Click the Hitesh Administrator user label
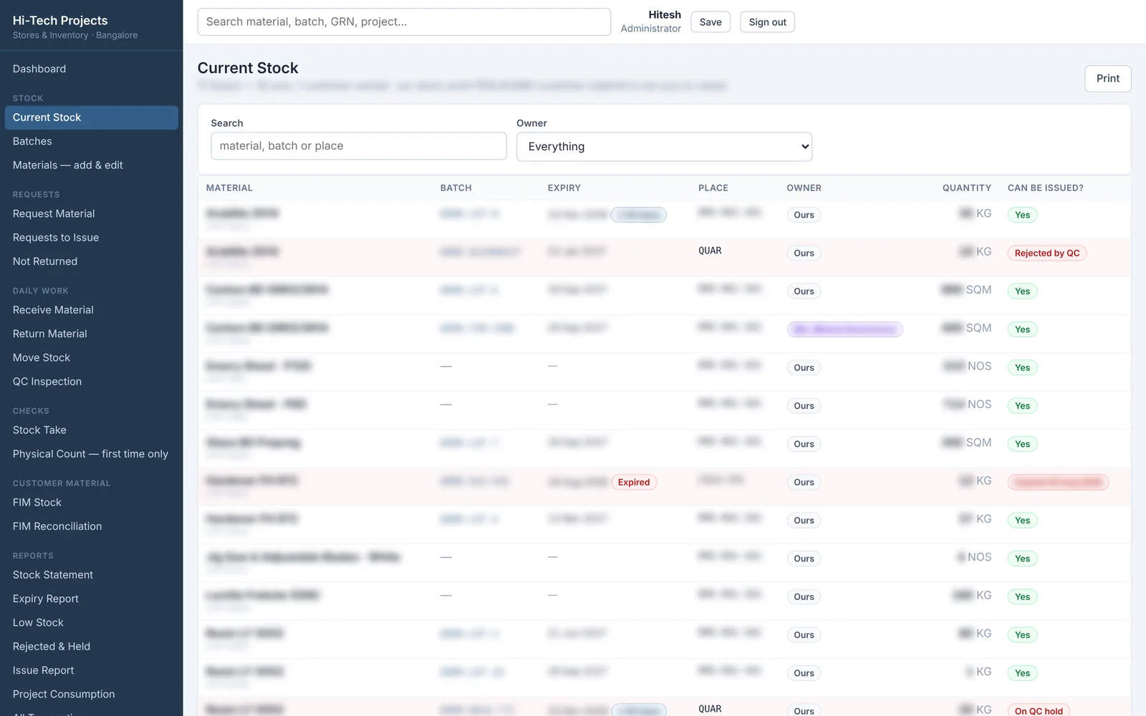The width and height of the screenshot is (1146, 716). click(x=650, y=21)
